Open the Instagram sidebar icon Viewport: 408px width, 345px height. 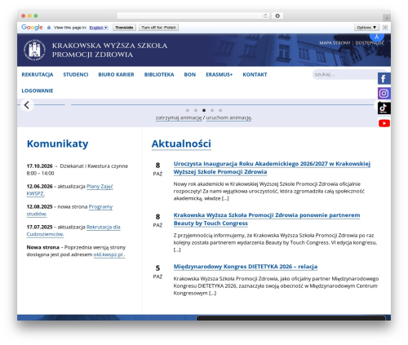point(384,93)
